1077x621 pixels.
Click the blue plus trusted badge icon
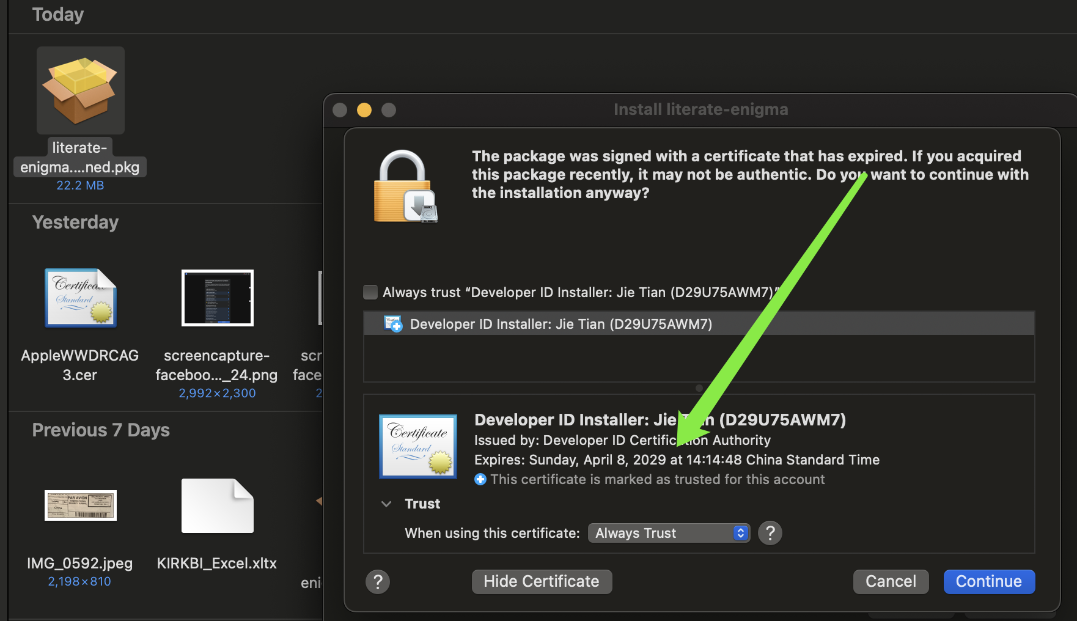(480, 480)
